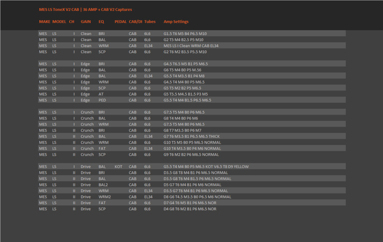Click settings 'G10 T5 M5 B0 P5 M6.5 NORMAL'

tap(192, 142)
